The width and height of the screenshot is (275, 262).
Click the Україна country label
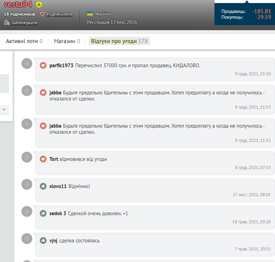103,14
